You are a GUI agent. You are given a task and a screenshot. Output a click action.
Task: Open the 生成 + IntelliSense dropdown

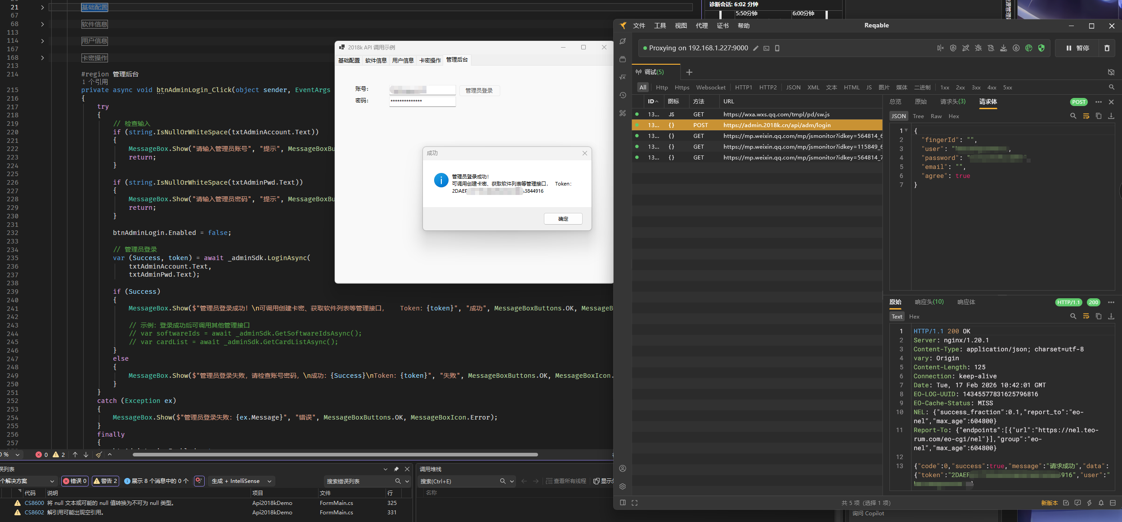click(x=241, y=481)
